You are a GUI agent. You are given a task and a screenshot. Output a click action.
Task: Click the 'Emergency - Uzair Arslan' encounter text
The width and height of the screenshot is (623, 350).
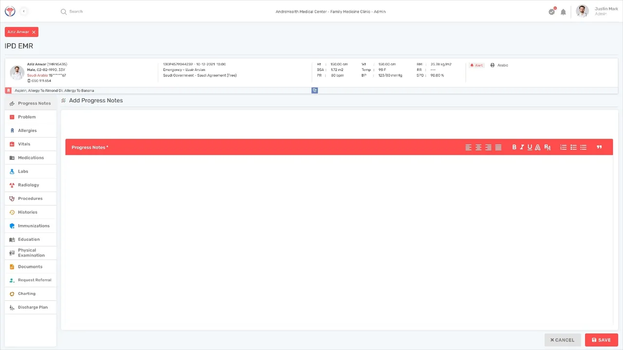pos(184,70)
